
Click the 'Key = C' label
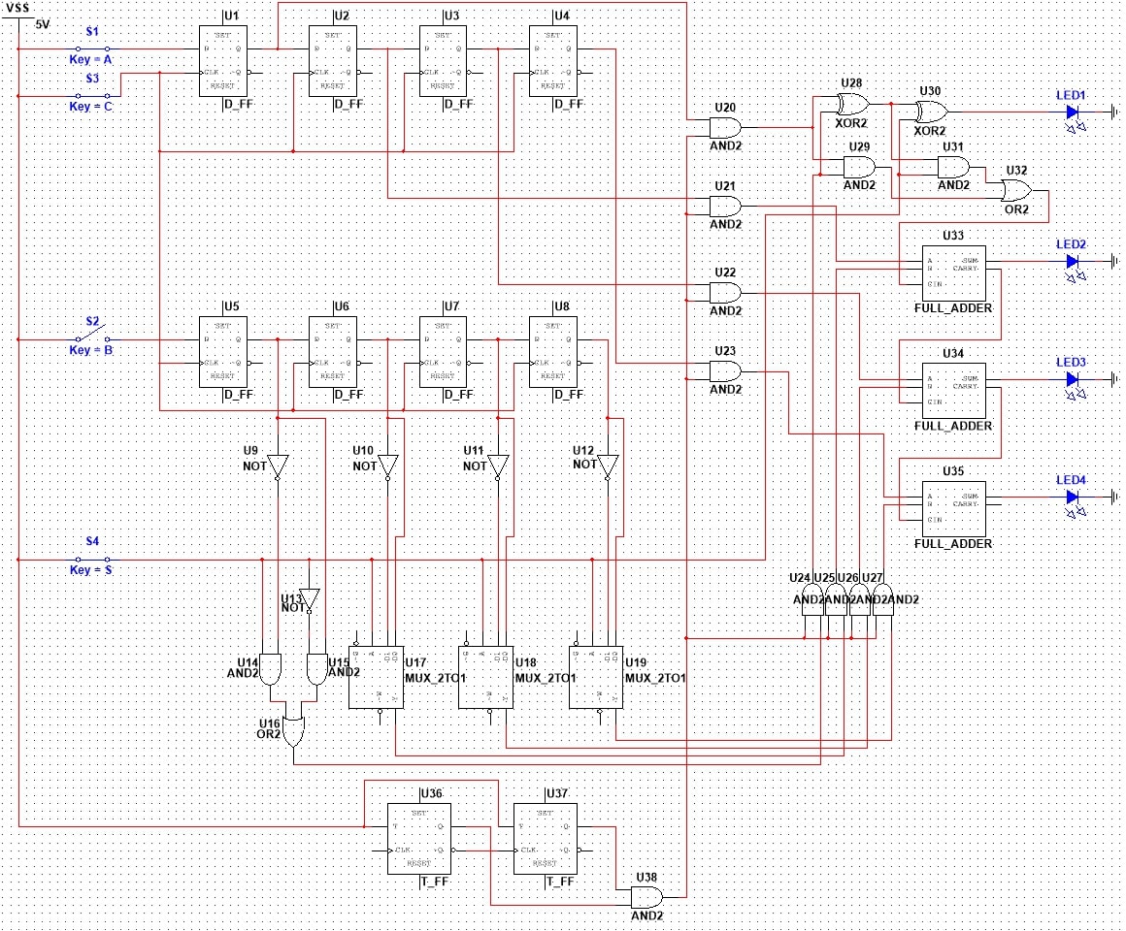(x=90, y=106)
